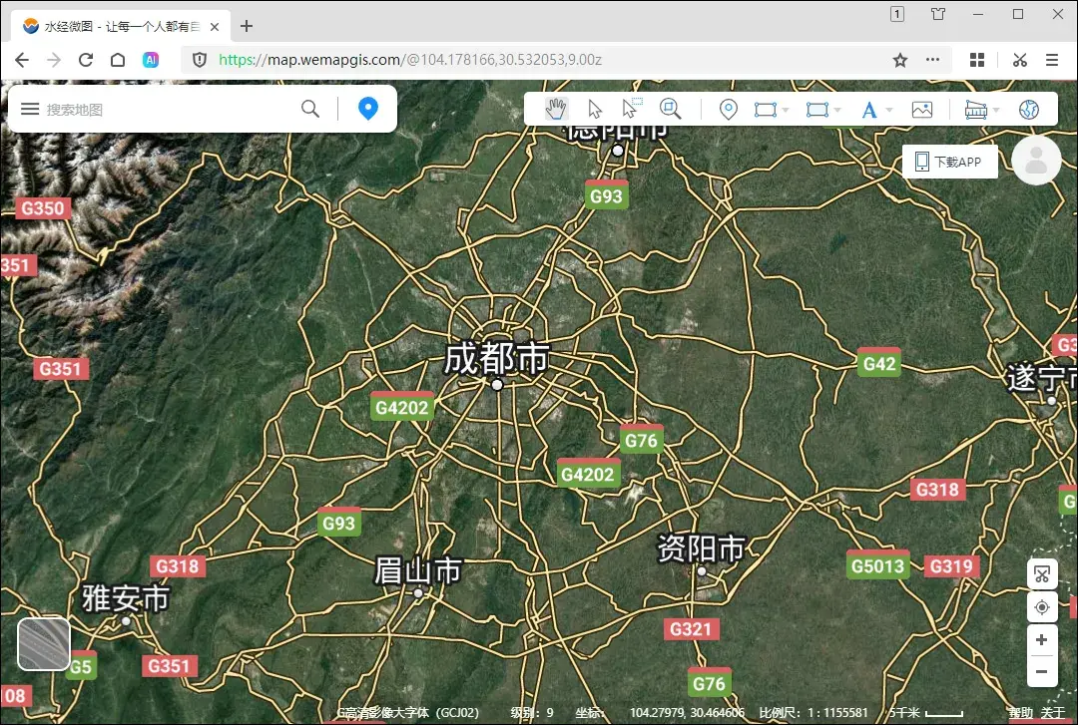Expand the text tool options dropdown
Screen dimensions: 1078x725
(886, 109)
